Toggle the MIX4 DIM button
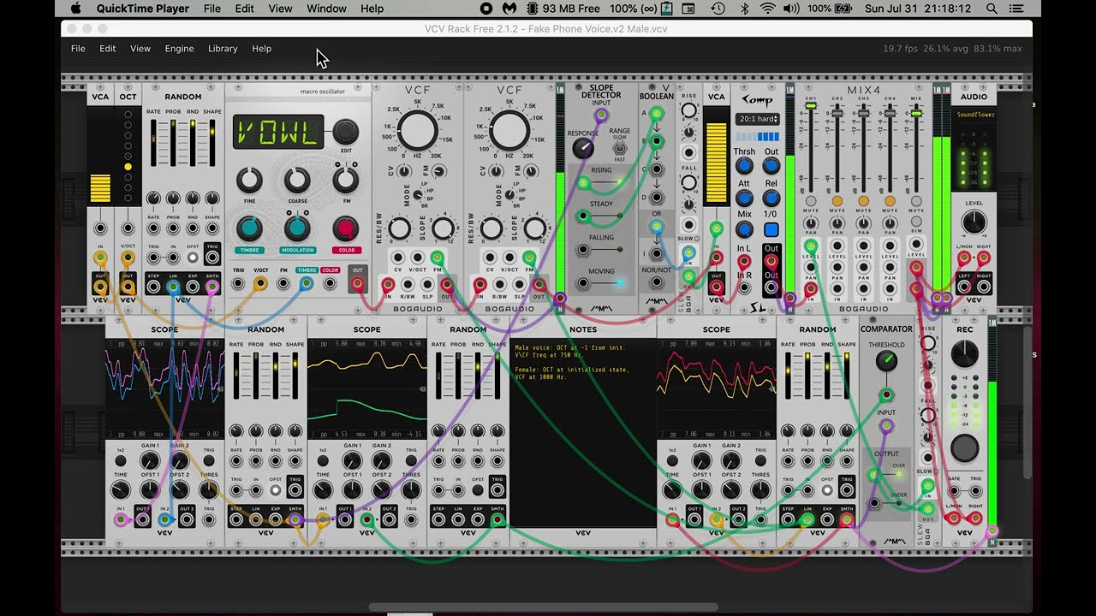The image size is (1096, 616). coord(917,222)
